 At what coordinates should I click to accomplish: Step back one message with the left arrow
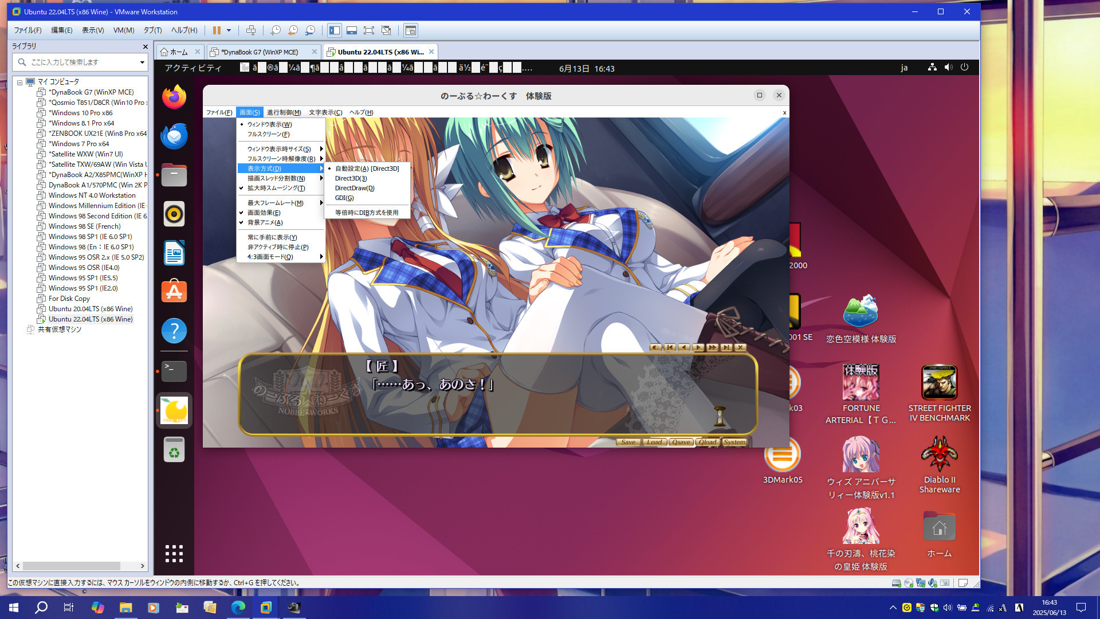[x=684, y=347]
